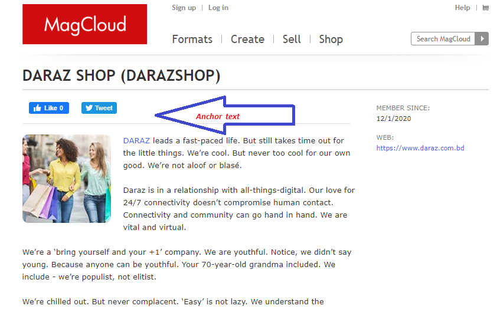Focus the Search MagCloud input field
The width and height of the screenshot is (497, 309).
click(443, 39)
